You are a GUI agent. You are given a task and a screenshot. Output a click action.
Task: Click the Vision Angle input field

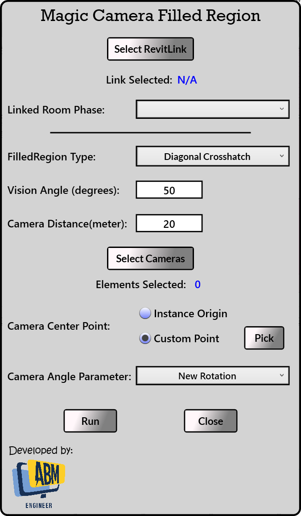(169, 190)
